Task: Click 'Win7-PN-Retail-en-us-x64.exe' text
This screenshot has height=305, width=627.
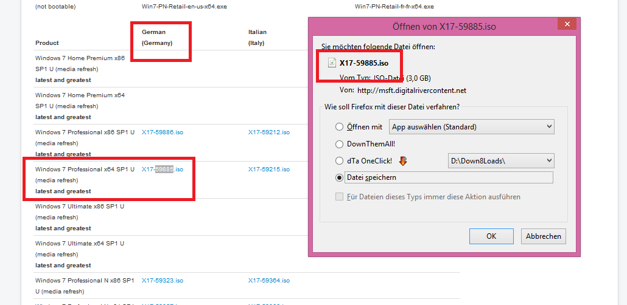Action: tap(184, 7)
